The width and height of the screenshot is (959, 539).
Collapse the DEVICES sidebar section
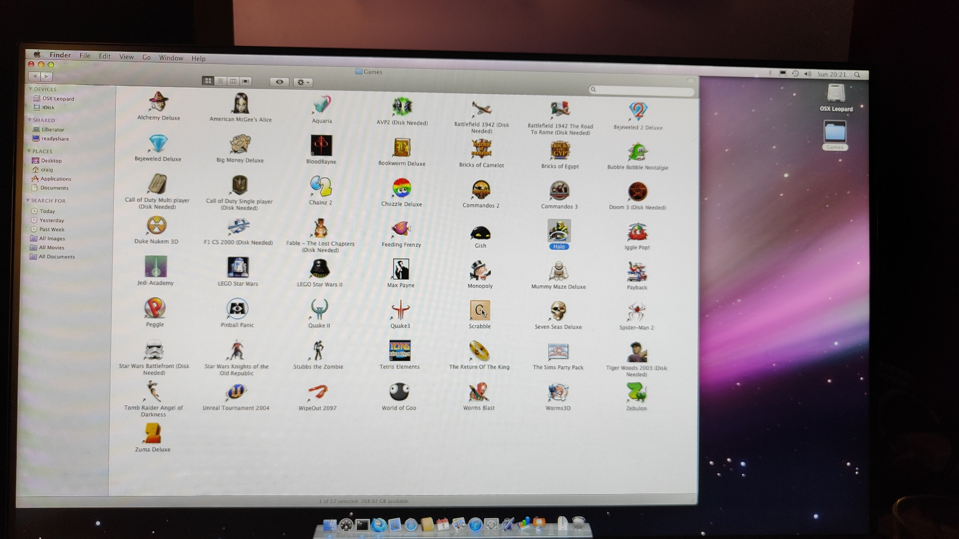point(31,89)
